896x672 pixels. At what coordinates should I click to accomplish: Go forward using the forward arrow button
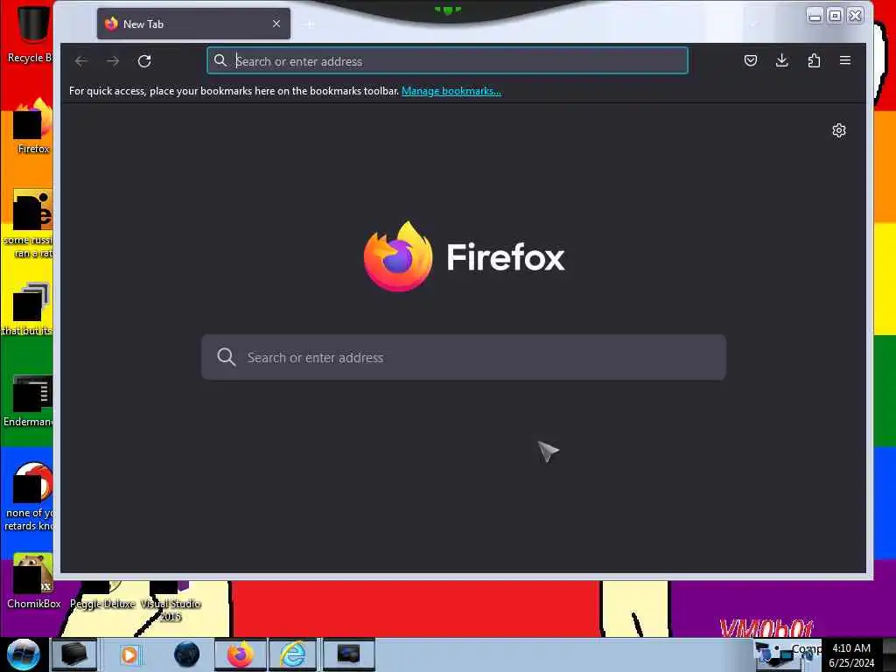113,61
